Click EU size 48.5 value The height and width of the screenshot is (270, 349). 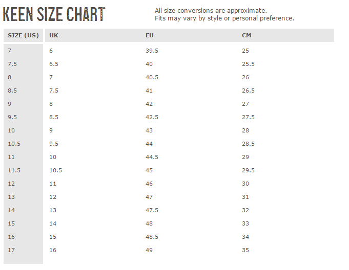point(152,237)
